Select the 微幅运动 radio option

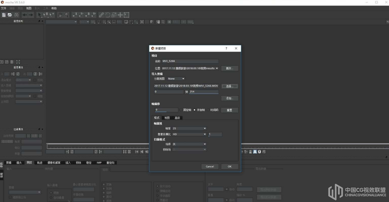(x=158, y=191)
